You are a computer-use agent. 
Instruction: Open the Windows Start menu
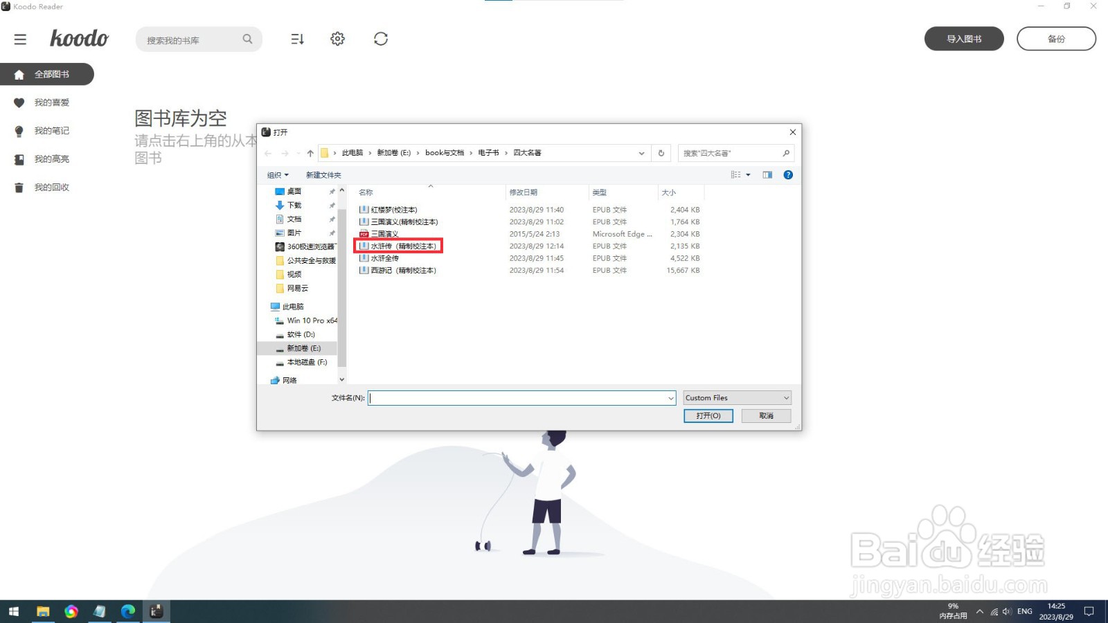click(x=14, y=611)
